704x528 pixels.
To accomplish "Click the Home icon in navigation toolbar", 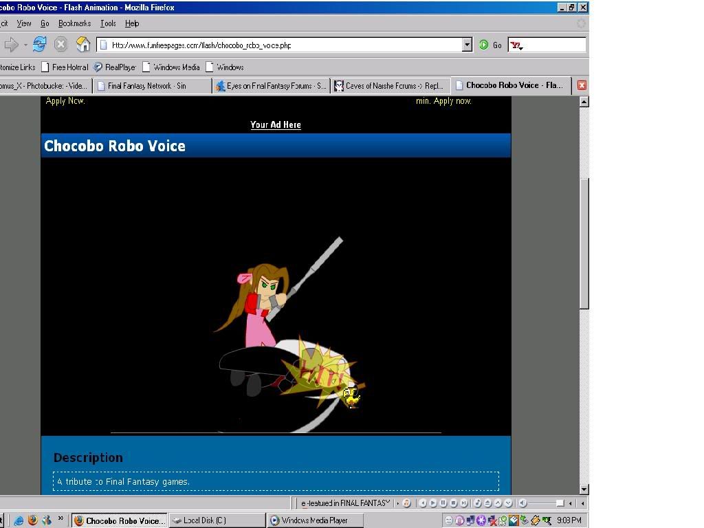I will 83,45.
